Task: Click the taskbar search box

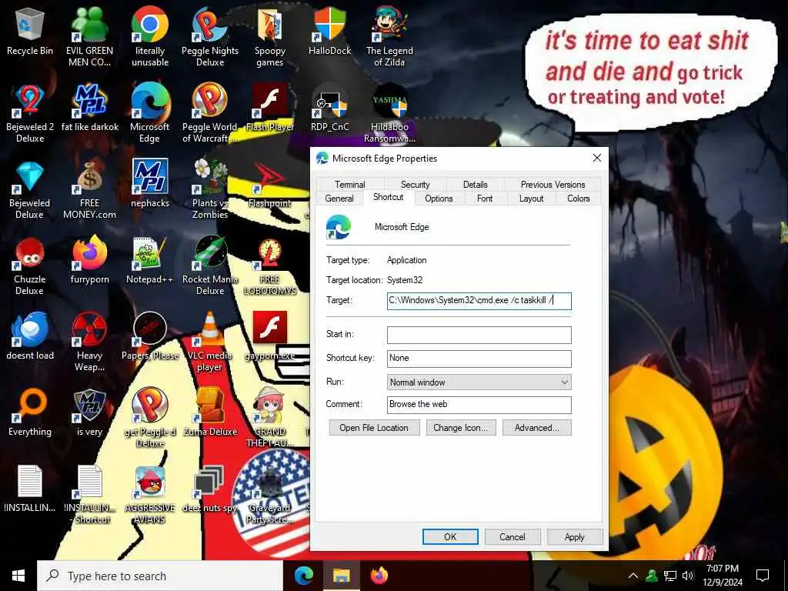Action: 160,576
